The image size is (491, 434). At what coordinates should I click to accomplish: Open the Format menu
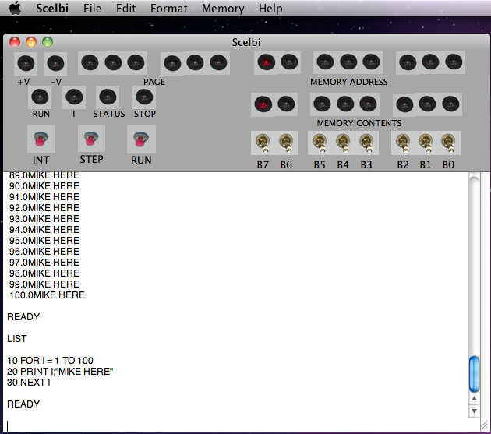pyautogui.click(x=169, y=8)
